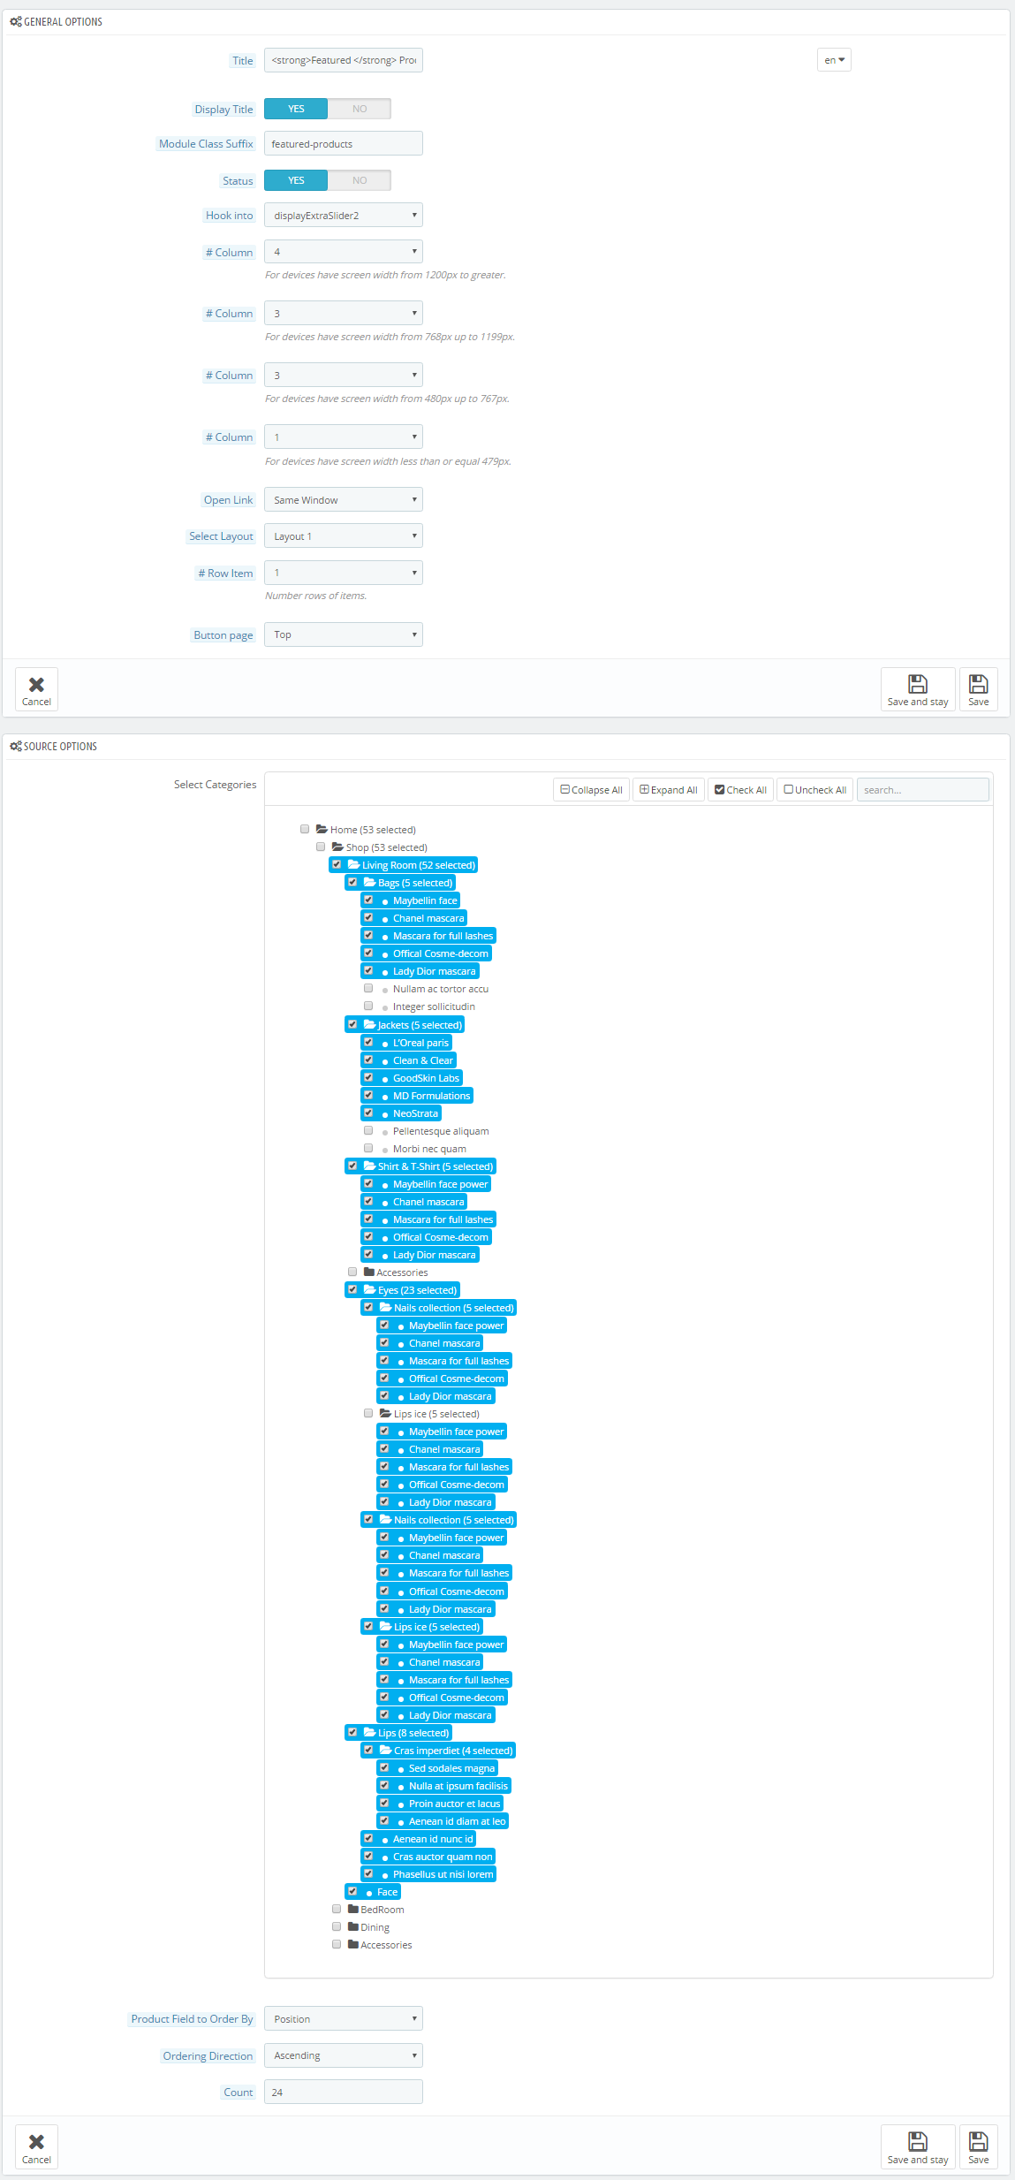1015x2180 pixels.
Task: Toggle the Home category checkbox
Action: click(x=305, y=829)
